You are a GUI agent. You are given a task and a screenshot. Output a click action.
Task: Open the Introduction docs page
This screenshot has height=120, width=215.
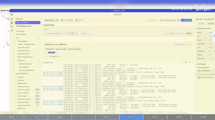(x=20, y=31)
